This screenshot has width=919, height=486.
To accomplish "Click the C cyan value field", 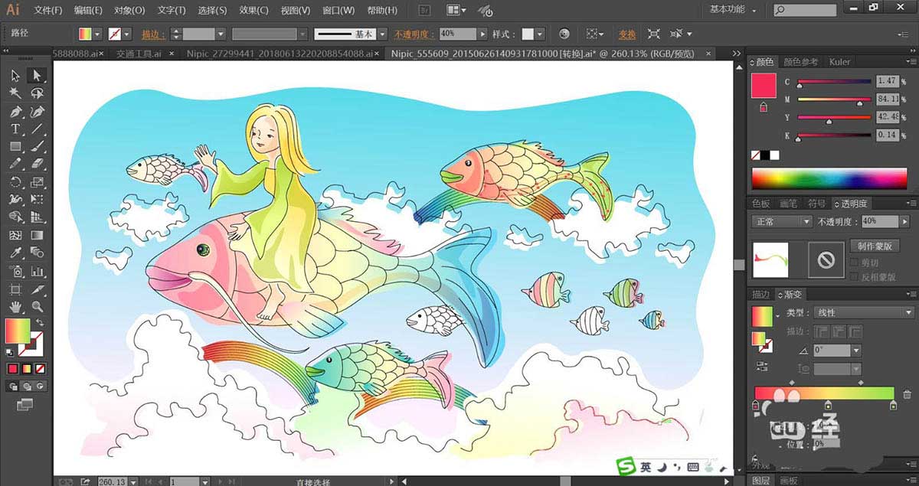I will tap(887, 81).
